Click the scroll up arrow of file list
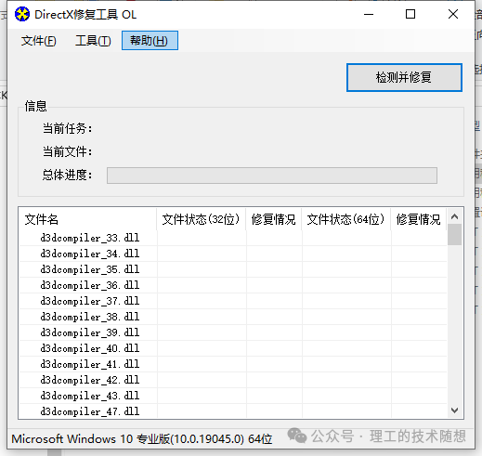This screenshot has height=456, width=482. coord(454,216)
